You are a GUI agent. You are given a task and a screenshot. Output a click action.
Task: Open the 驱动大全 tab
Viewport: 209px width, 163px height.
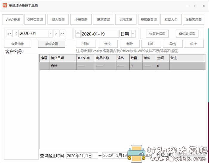pos(171,19)
